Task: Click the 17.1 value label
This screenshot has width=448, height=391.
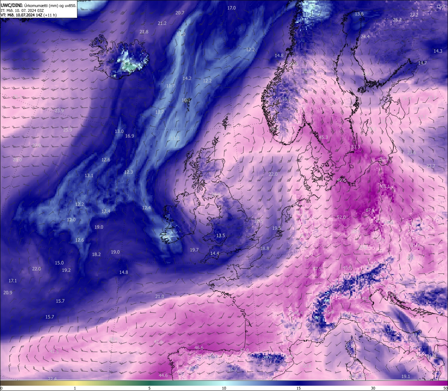Action: [x=13, y=281]
